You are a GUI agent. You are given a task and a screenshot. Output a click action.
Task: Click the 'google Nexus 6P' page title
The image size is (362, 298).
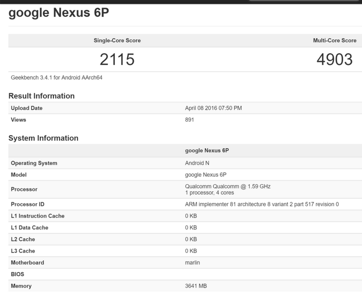click(x=59, y=13)
